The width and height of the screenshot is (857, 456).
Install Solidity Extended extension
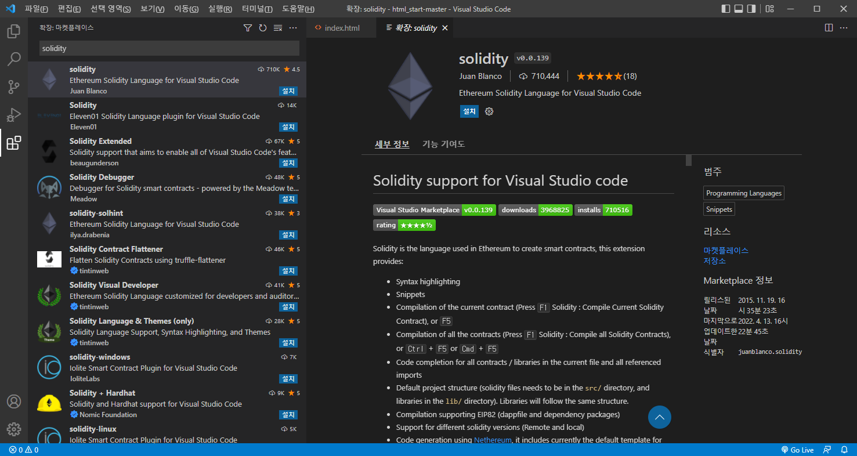pos(288,163)
